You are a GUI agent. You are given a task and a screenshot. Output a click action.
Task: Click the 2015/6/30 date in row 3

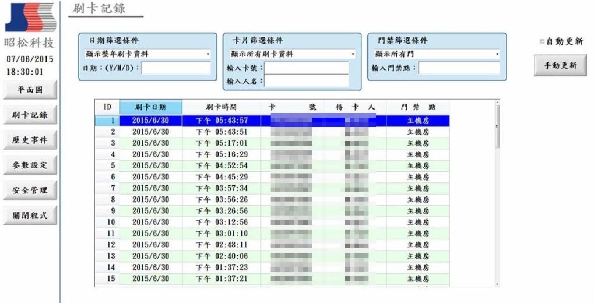[x=151, y=143]
